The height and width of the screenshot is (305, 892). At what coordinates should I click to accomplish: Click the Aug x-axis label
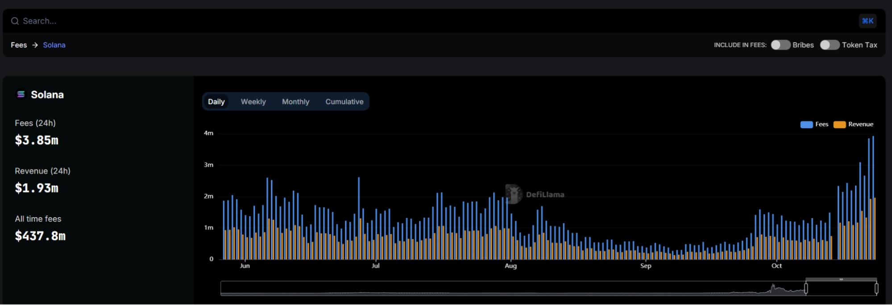tap(510, 266)
